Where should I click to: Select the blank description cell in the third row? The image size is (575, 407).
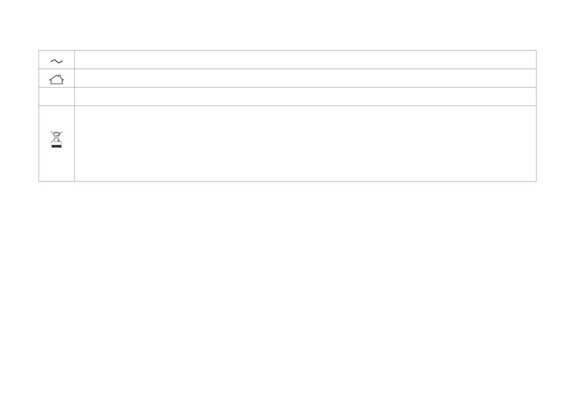coord(305,97)
